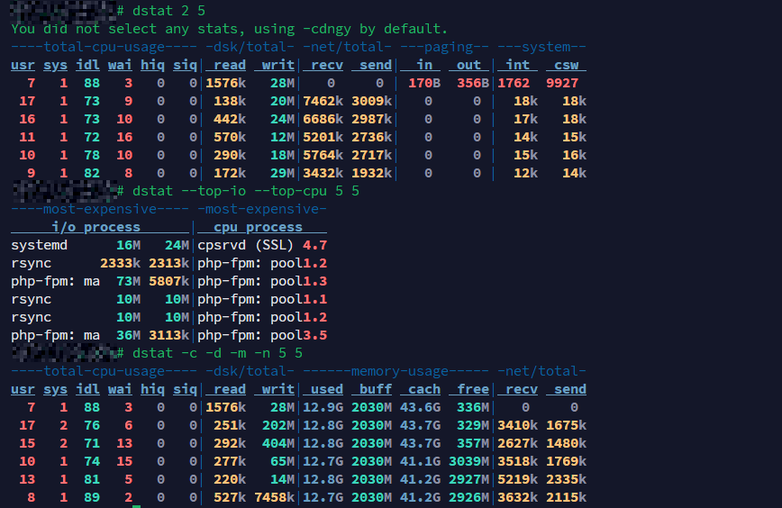The width and height of the screenshot is (782, 508).
Task: Select the used memory value '12.9G'
Action: (x=323, y=407)
